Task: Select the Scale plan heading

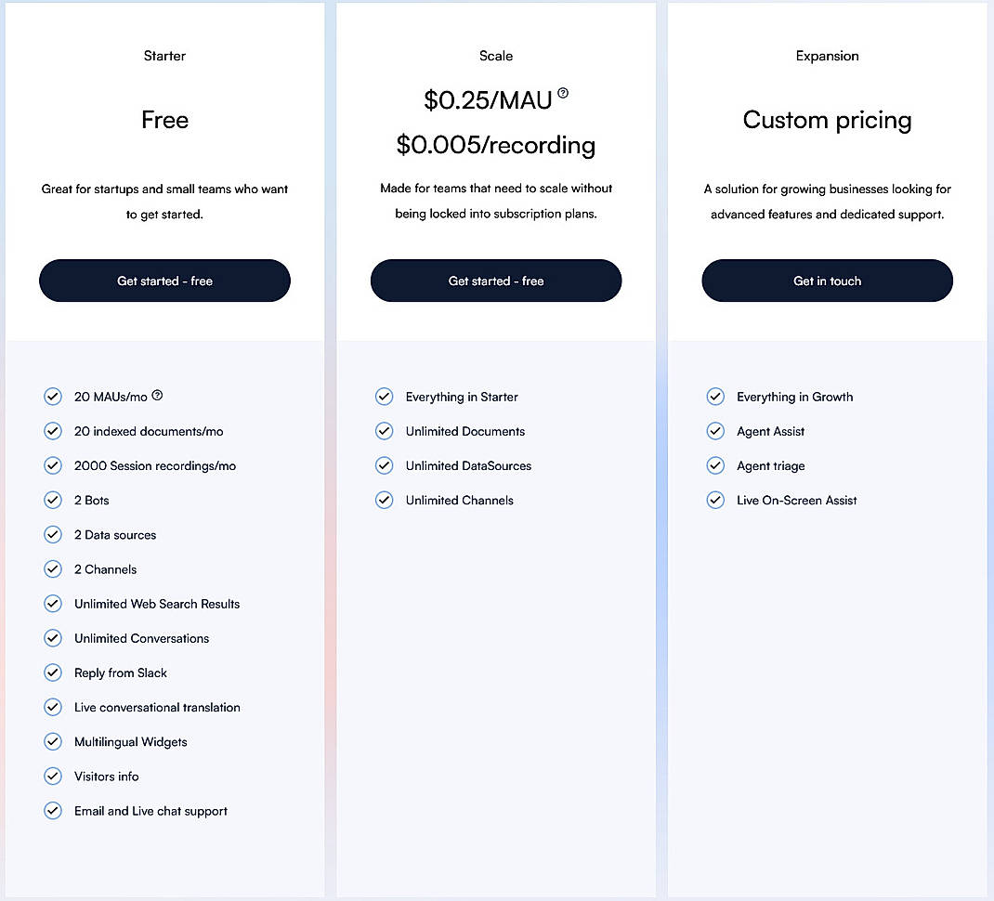Action: coord(496,56)
